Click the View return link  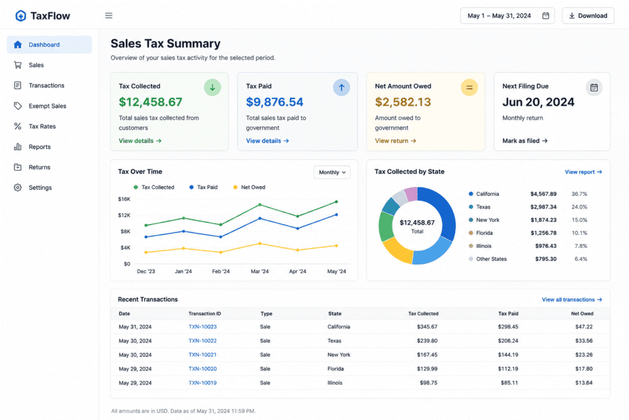tap(396, 141)
